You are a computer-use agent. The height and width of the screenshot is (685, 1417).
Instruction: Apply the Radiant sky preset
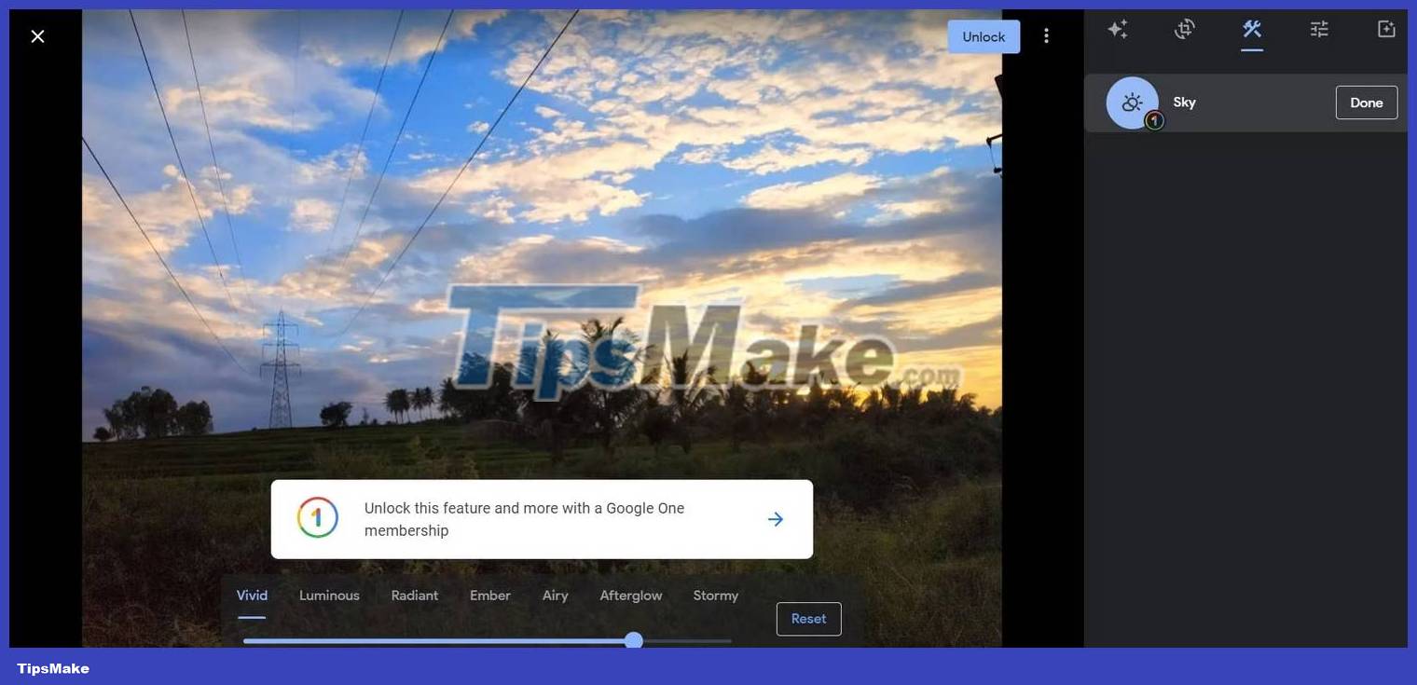click(414, 595)
